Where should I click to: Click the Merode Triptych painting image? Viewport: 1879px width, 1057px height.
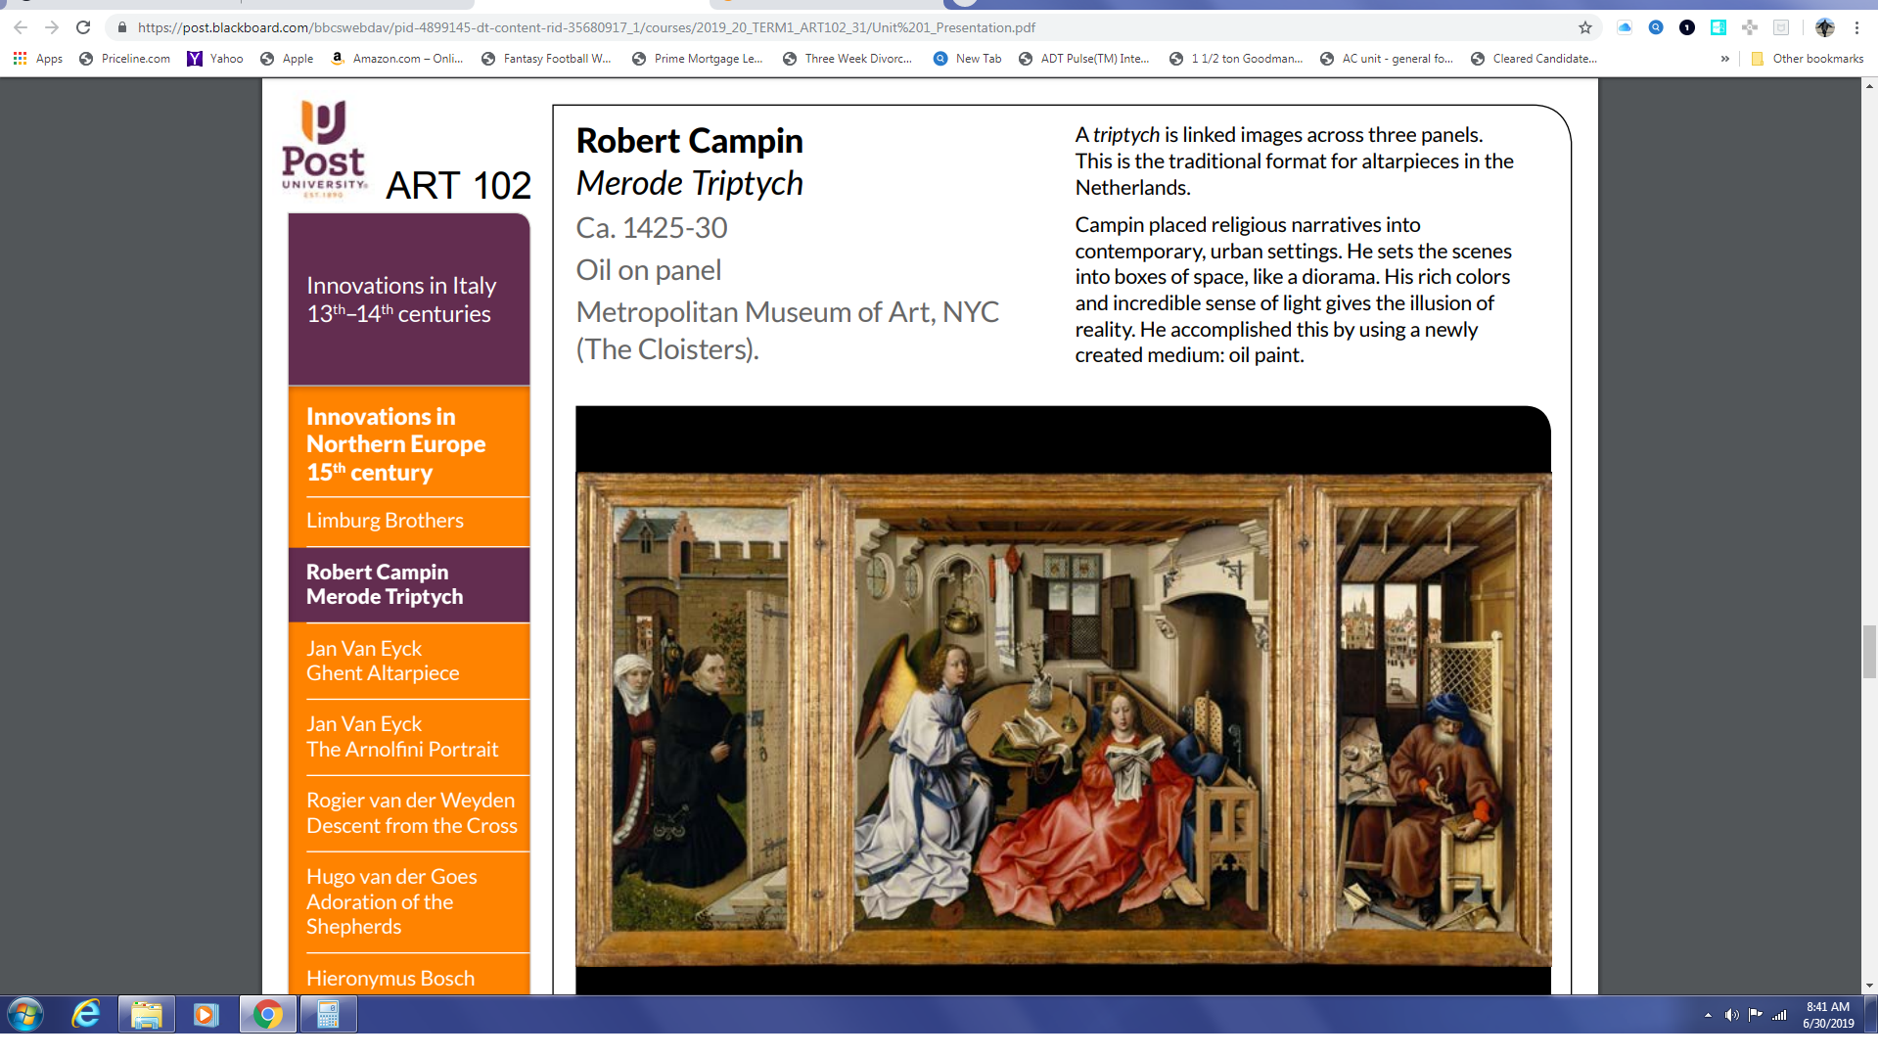click(1064, 719)
